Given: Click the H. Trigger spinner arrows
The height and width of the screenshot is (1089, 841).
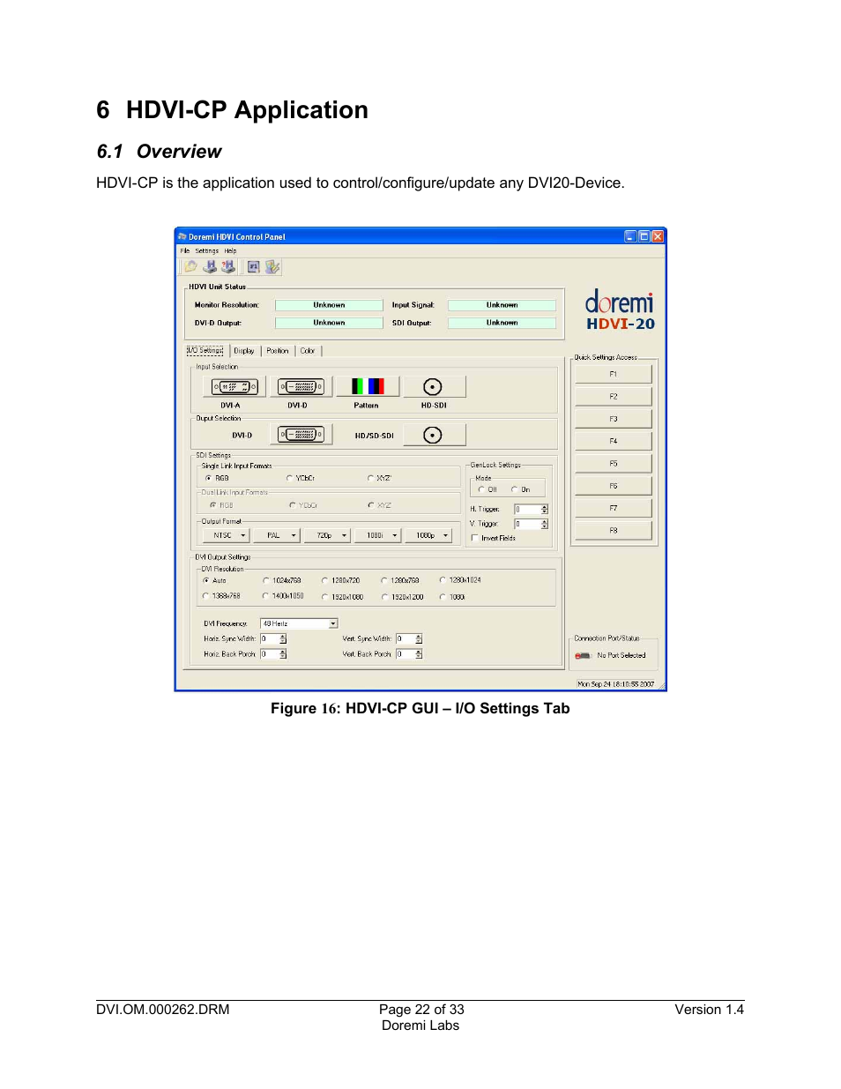Looking at the screenshot, I should click(545, 510).
